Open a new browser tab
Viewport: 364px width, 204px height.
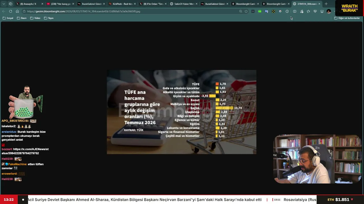(x=326, y=4)
